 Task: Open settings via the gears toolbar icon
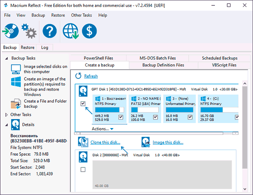click(29, 31)
